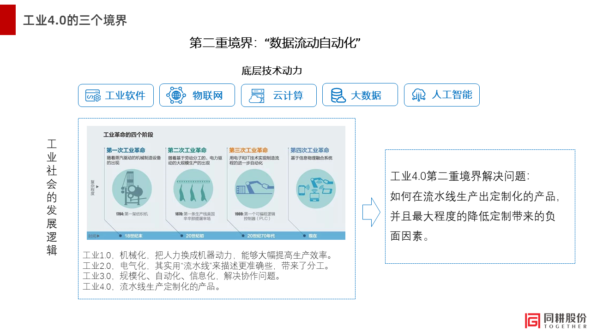591x332 pixels.
Task: Select the Internet of Things globe icon
Action: [176, 95]
